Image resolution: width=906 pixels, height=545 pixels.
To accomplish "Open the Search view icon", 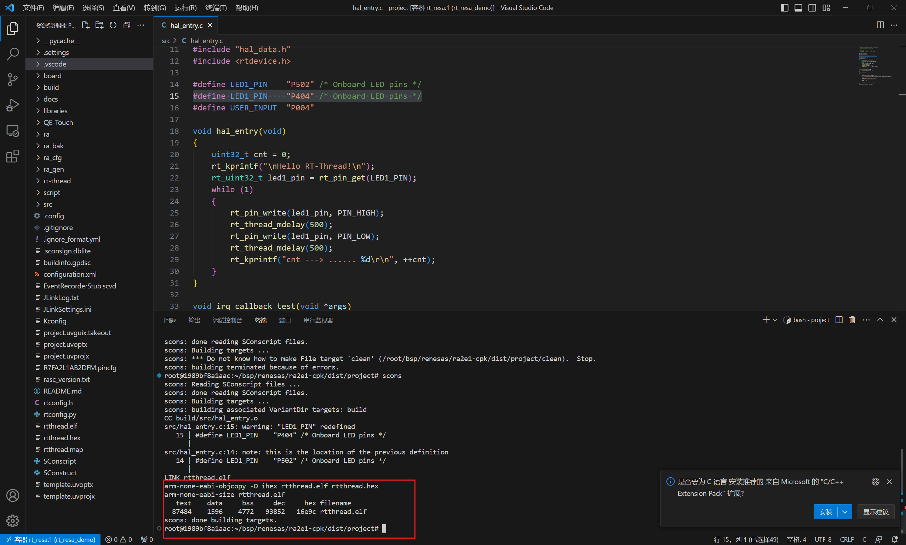I will pos(12,54).
